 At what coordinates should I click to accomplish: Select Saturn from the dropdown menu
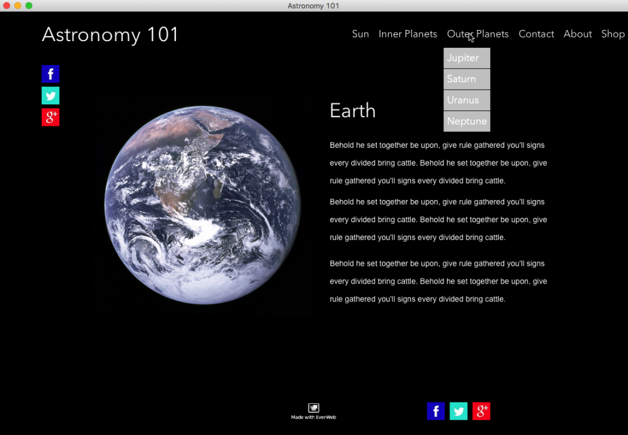(x=466, y=79)
